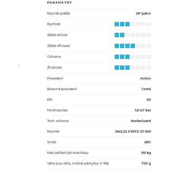This screenshot has width=170, height=170.
Task: Select the 1,8-3,7 bar pressure value
Action: tap(143, 110)
